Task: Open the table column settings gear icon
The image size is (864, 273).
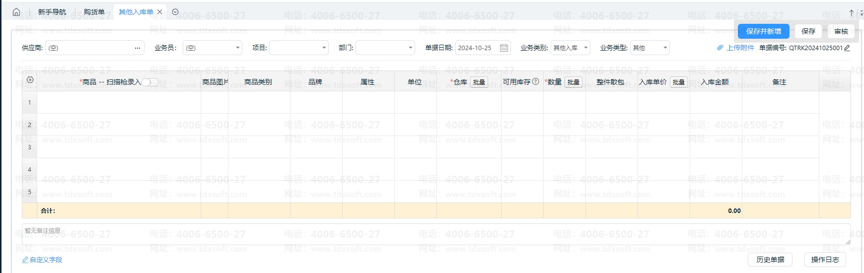Action: point(30,80)
